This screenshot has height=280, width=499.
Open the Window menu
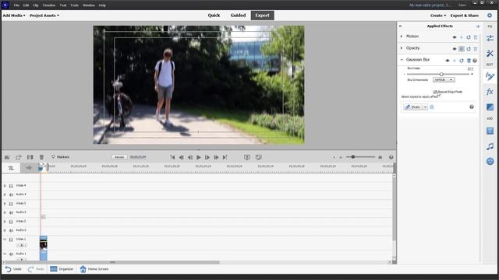(x=88, y=5)
